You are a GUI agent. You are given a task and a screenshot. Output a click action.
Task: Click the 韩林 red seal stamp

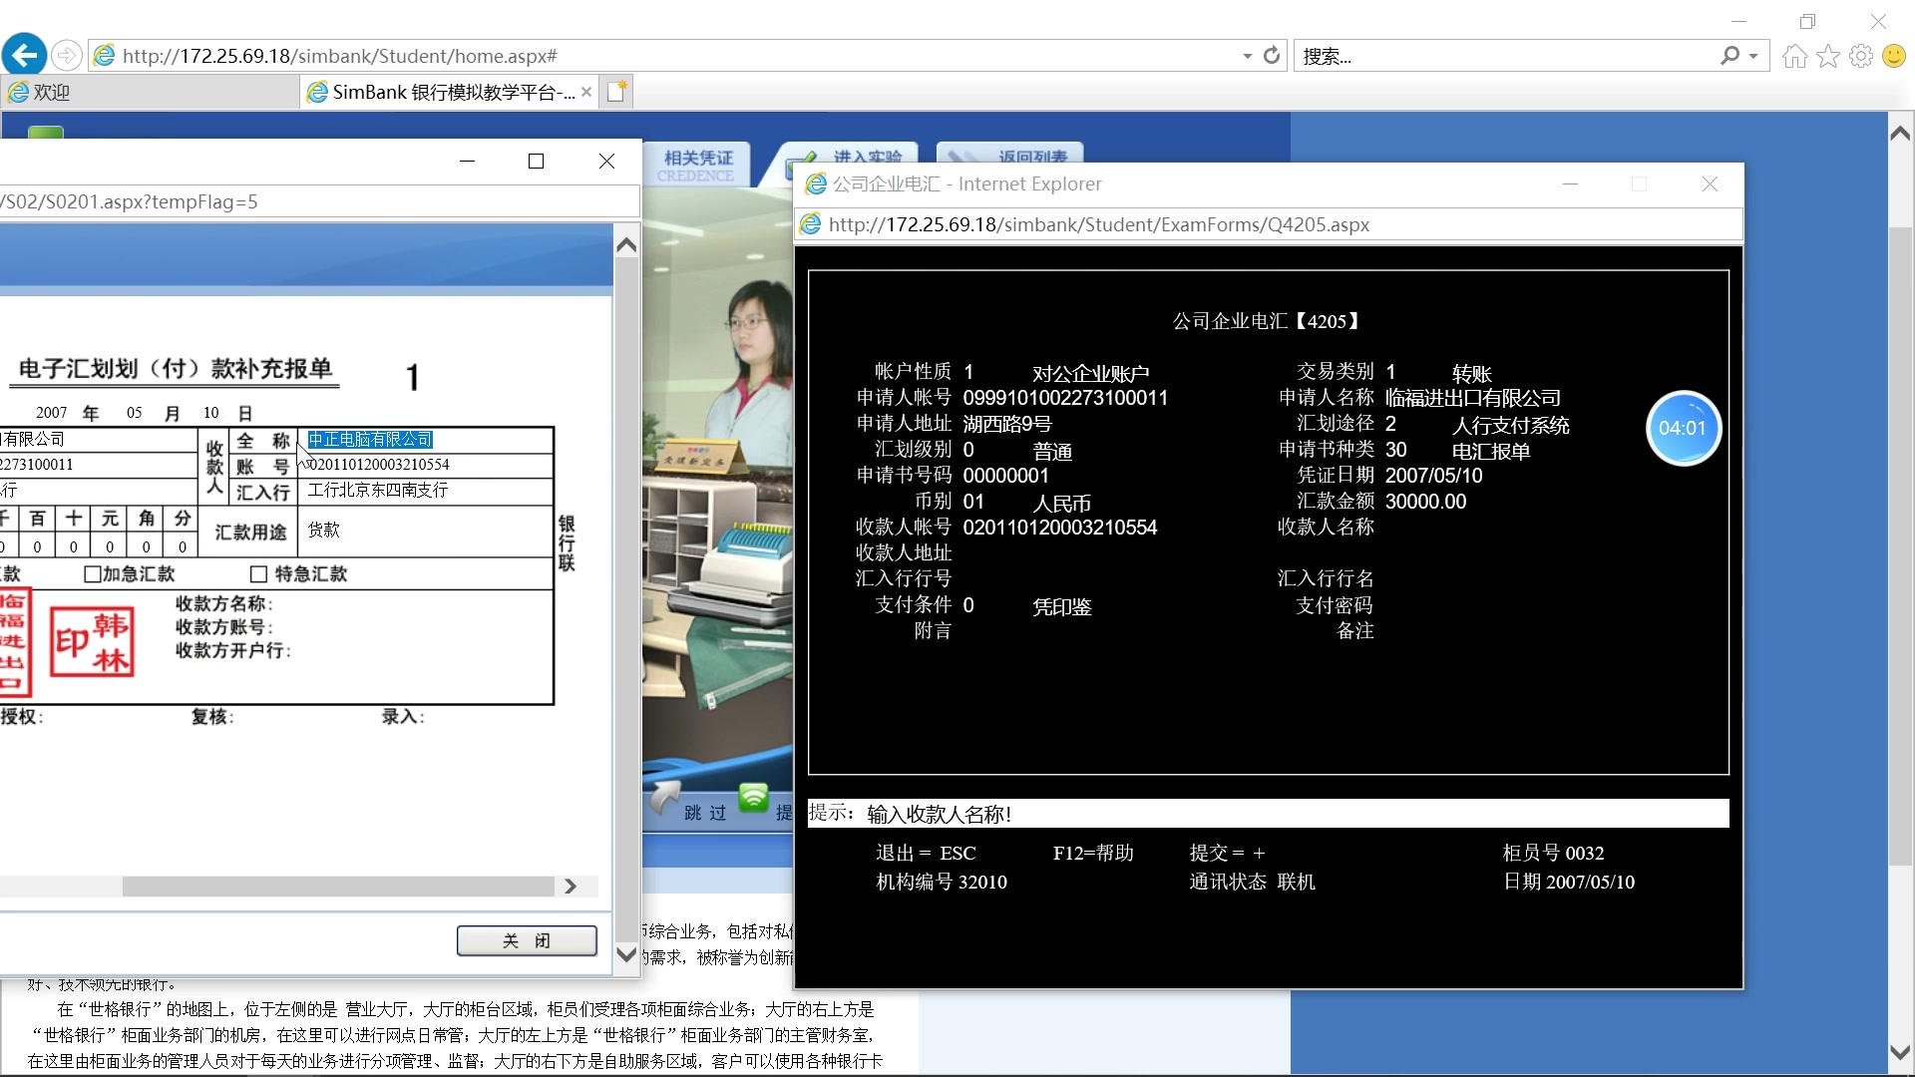pyautogui.click(x=92, y=643)
